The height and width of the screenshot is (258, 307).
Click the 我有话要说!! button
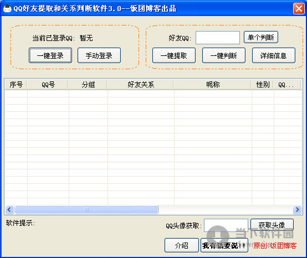pyautogui.click(x=224, y=245)
